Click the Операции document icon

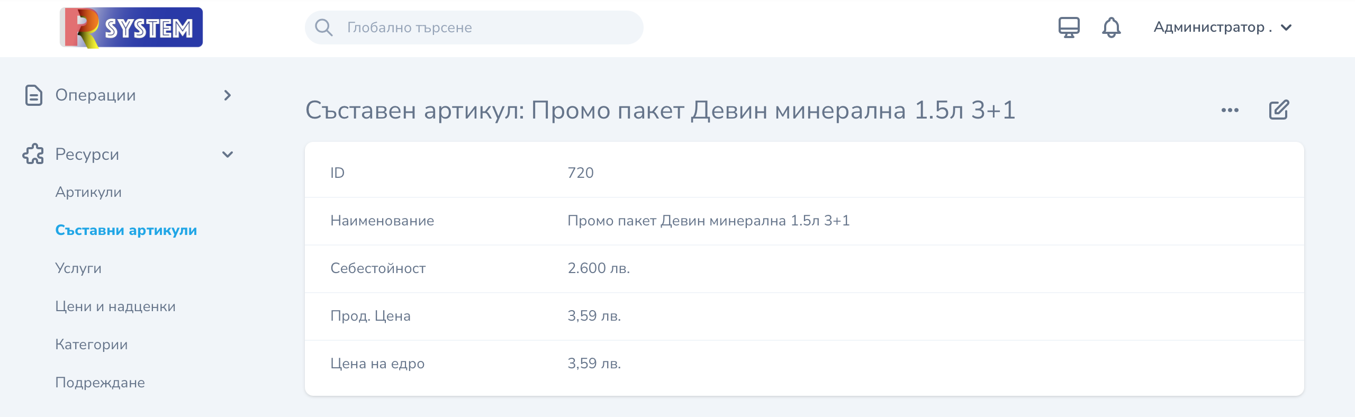pyautogui.click(x=34, y=95)
